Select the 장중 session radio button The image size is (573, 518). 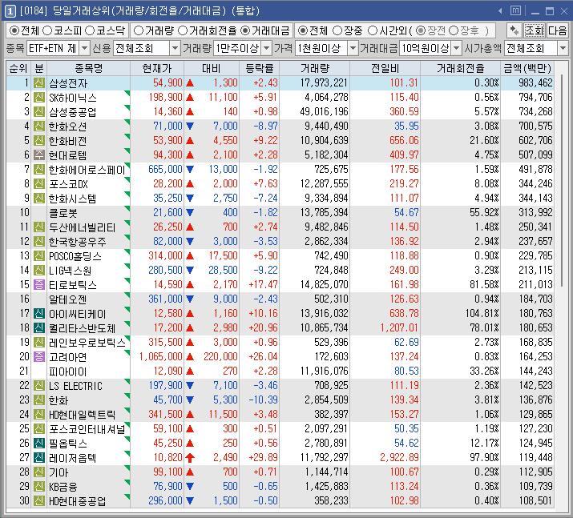(x=337, y=30)
